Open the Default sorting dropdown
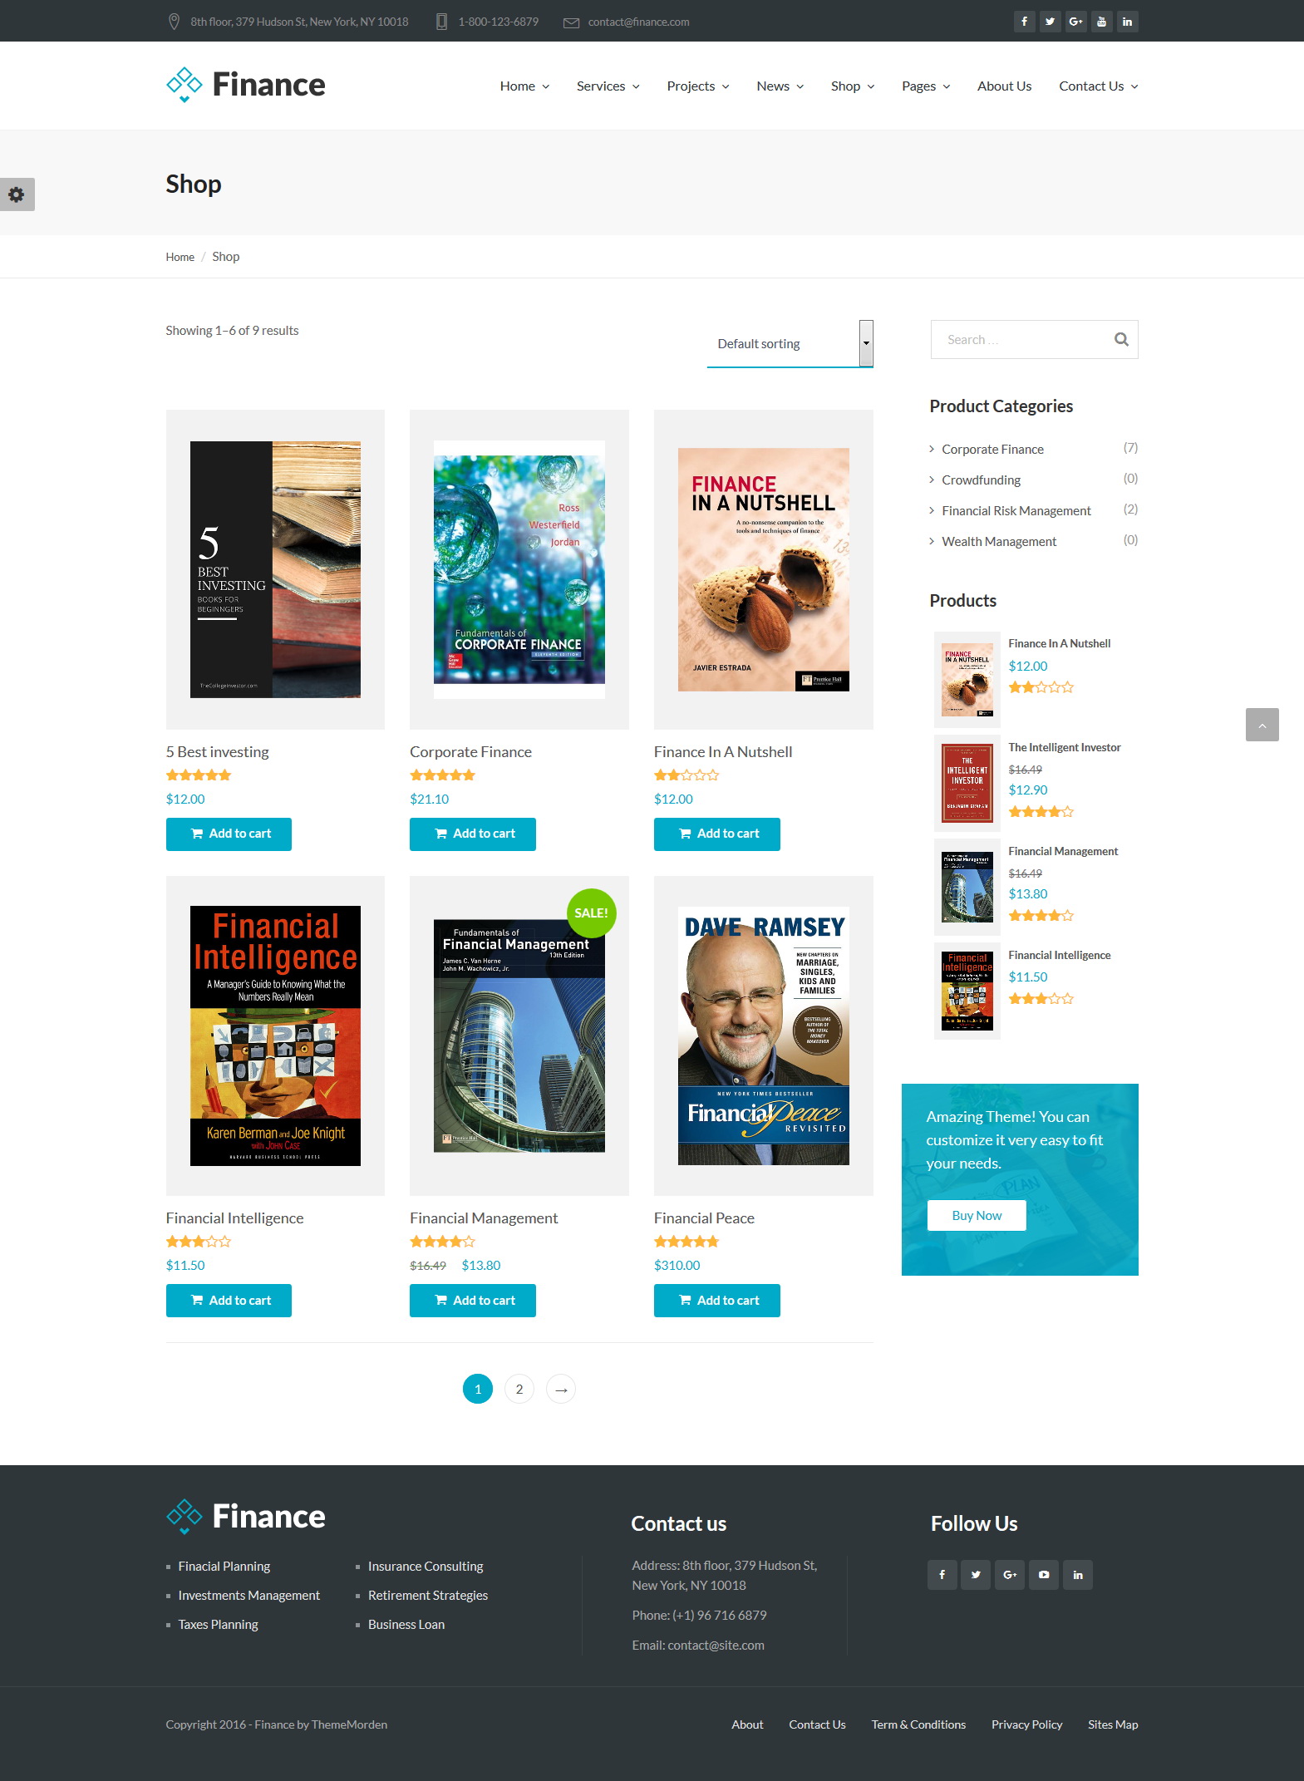This screenshot has width=1304, height=1781. click(790, 343)
